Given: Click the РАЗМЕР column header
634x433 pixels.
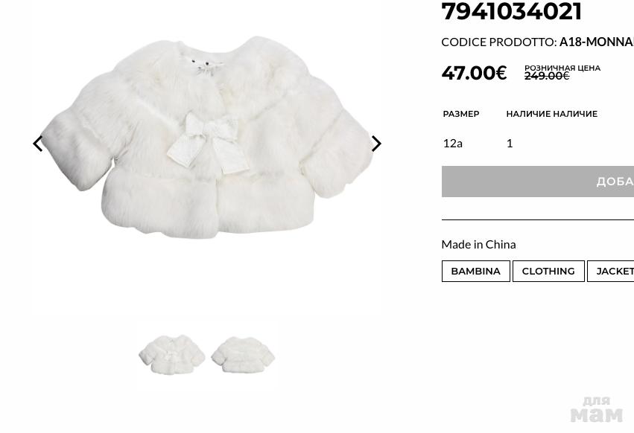Looking at the screenshot, I should tap(461, 114).
